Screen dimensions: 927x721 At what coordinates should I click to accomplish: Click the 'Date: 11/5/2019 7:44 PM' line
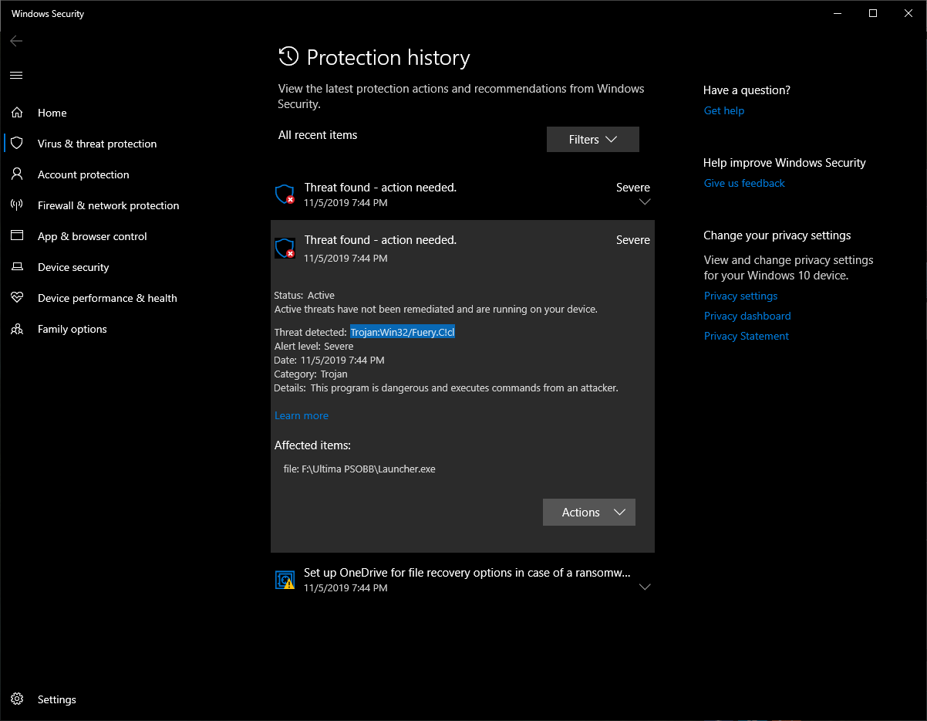[x=329, y=360]
